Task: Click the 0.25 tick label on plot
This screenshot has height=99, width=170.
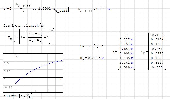Action: [7, 71]
